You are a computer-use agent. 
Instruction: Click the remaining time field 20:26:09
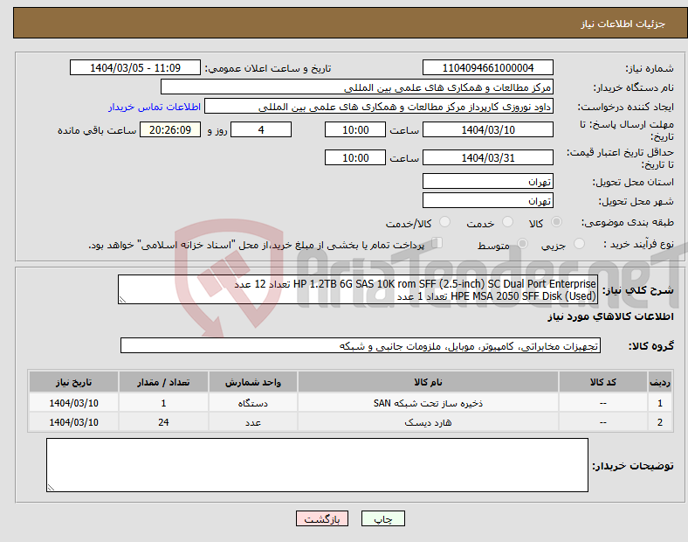(x=170, y=130)
